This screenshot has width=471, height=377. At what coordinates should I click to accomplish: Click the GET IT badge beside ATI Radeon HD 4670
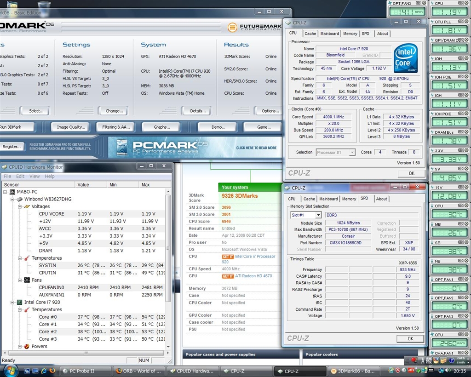(228, 276)
